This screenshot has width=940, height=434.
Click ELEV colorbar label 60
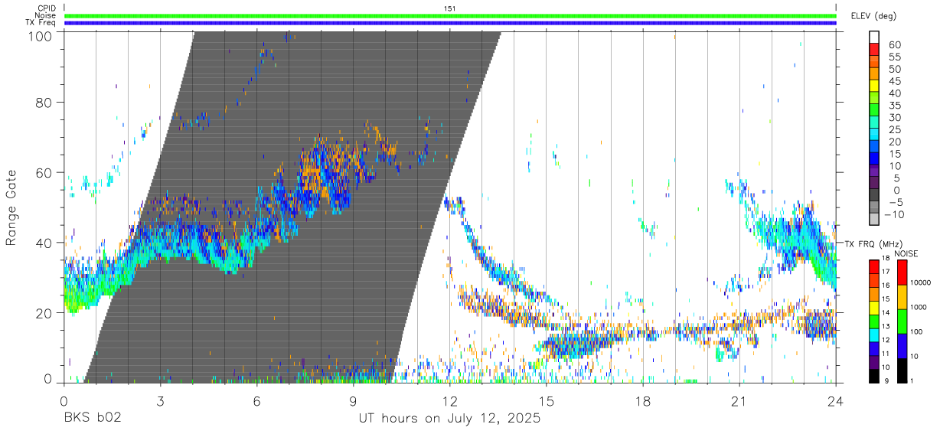click(x=894, y=44)
